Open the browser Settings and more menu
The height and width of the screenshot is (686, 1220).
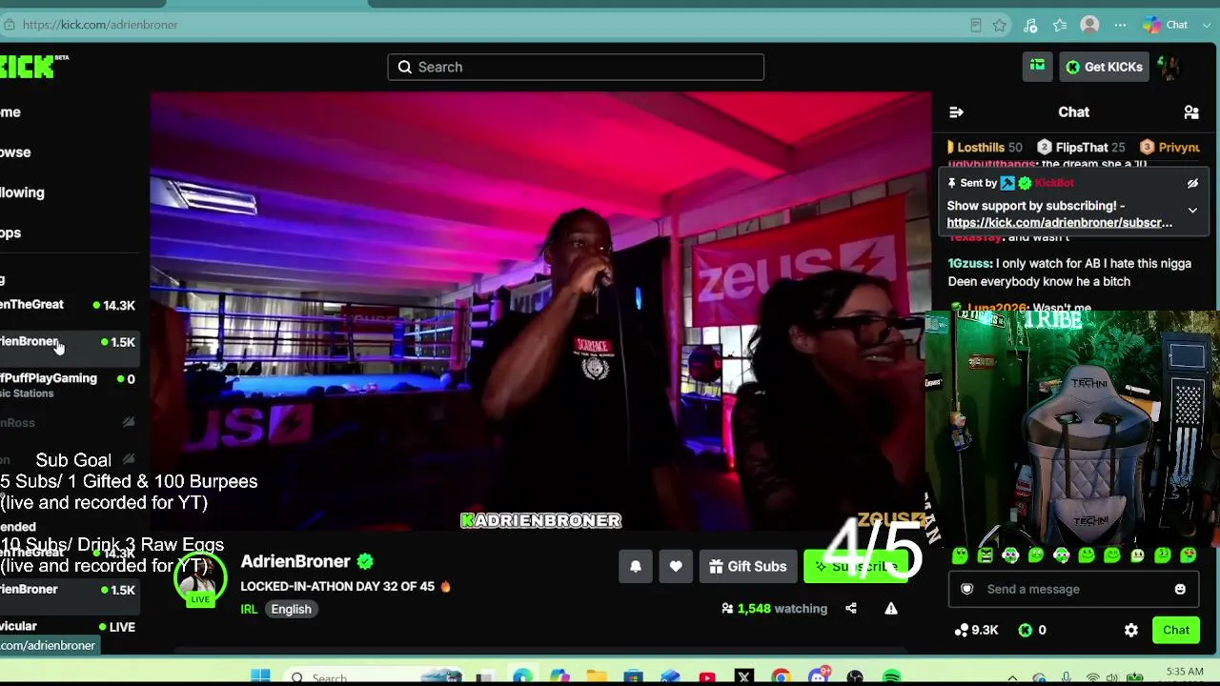(1120, 25)
